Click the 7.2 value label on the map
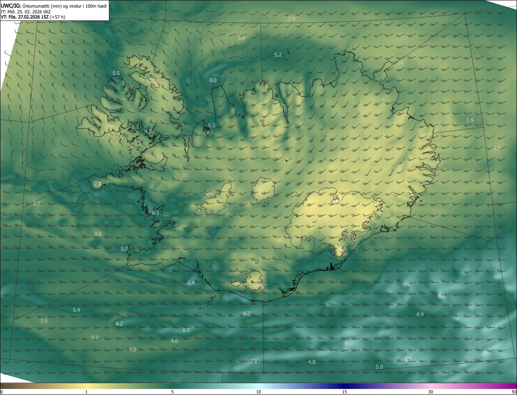 click(x=254, y=361)
